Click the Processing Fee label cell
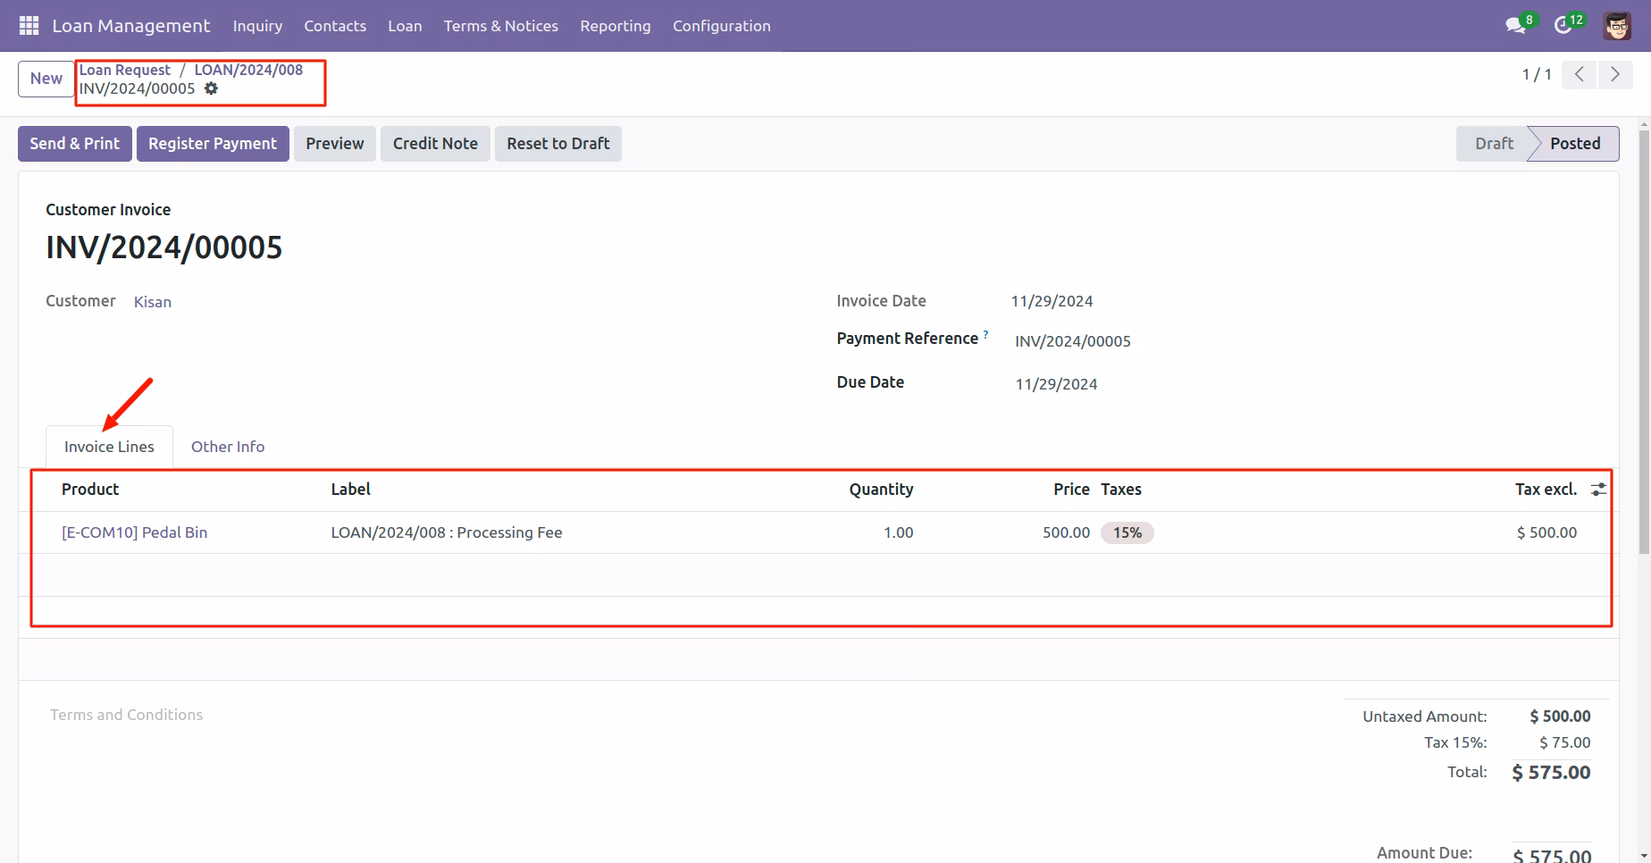The height and width of the screenshot is (863, 1651). [x=447, y=532]
